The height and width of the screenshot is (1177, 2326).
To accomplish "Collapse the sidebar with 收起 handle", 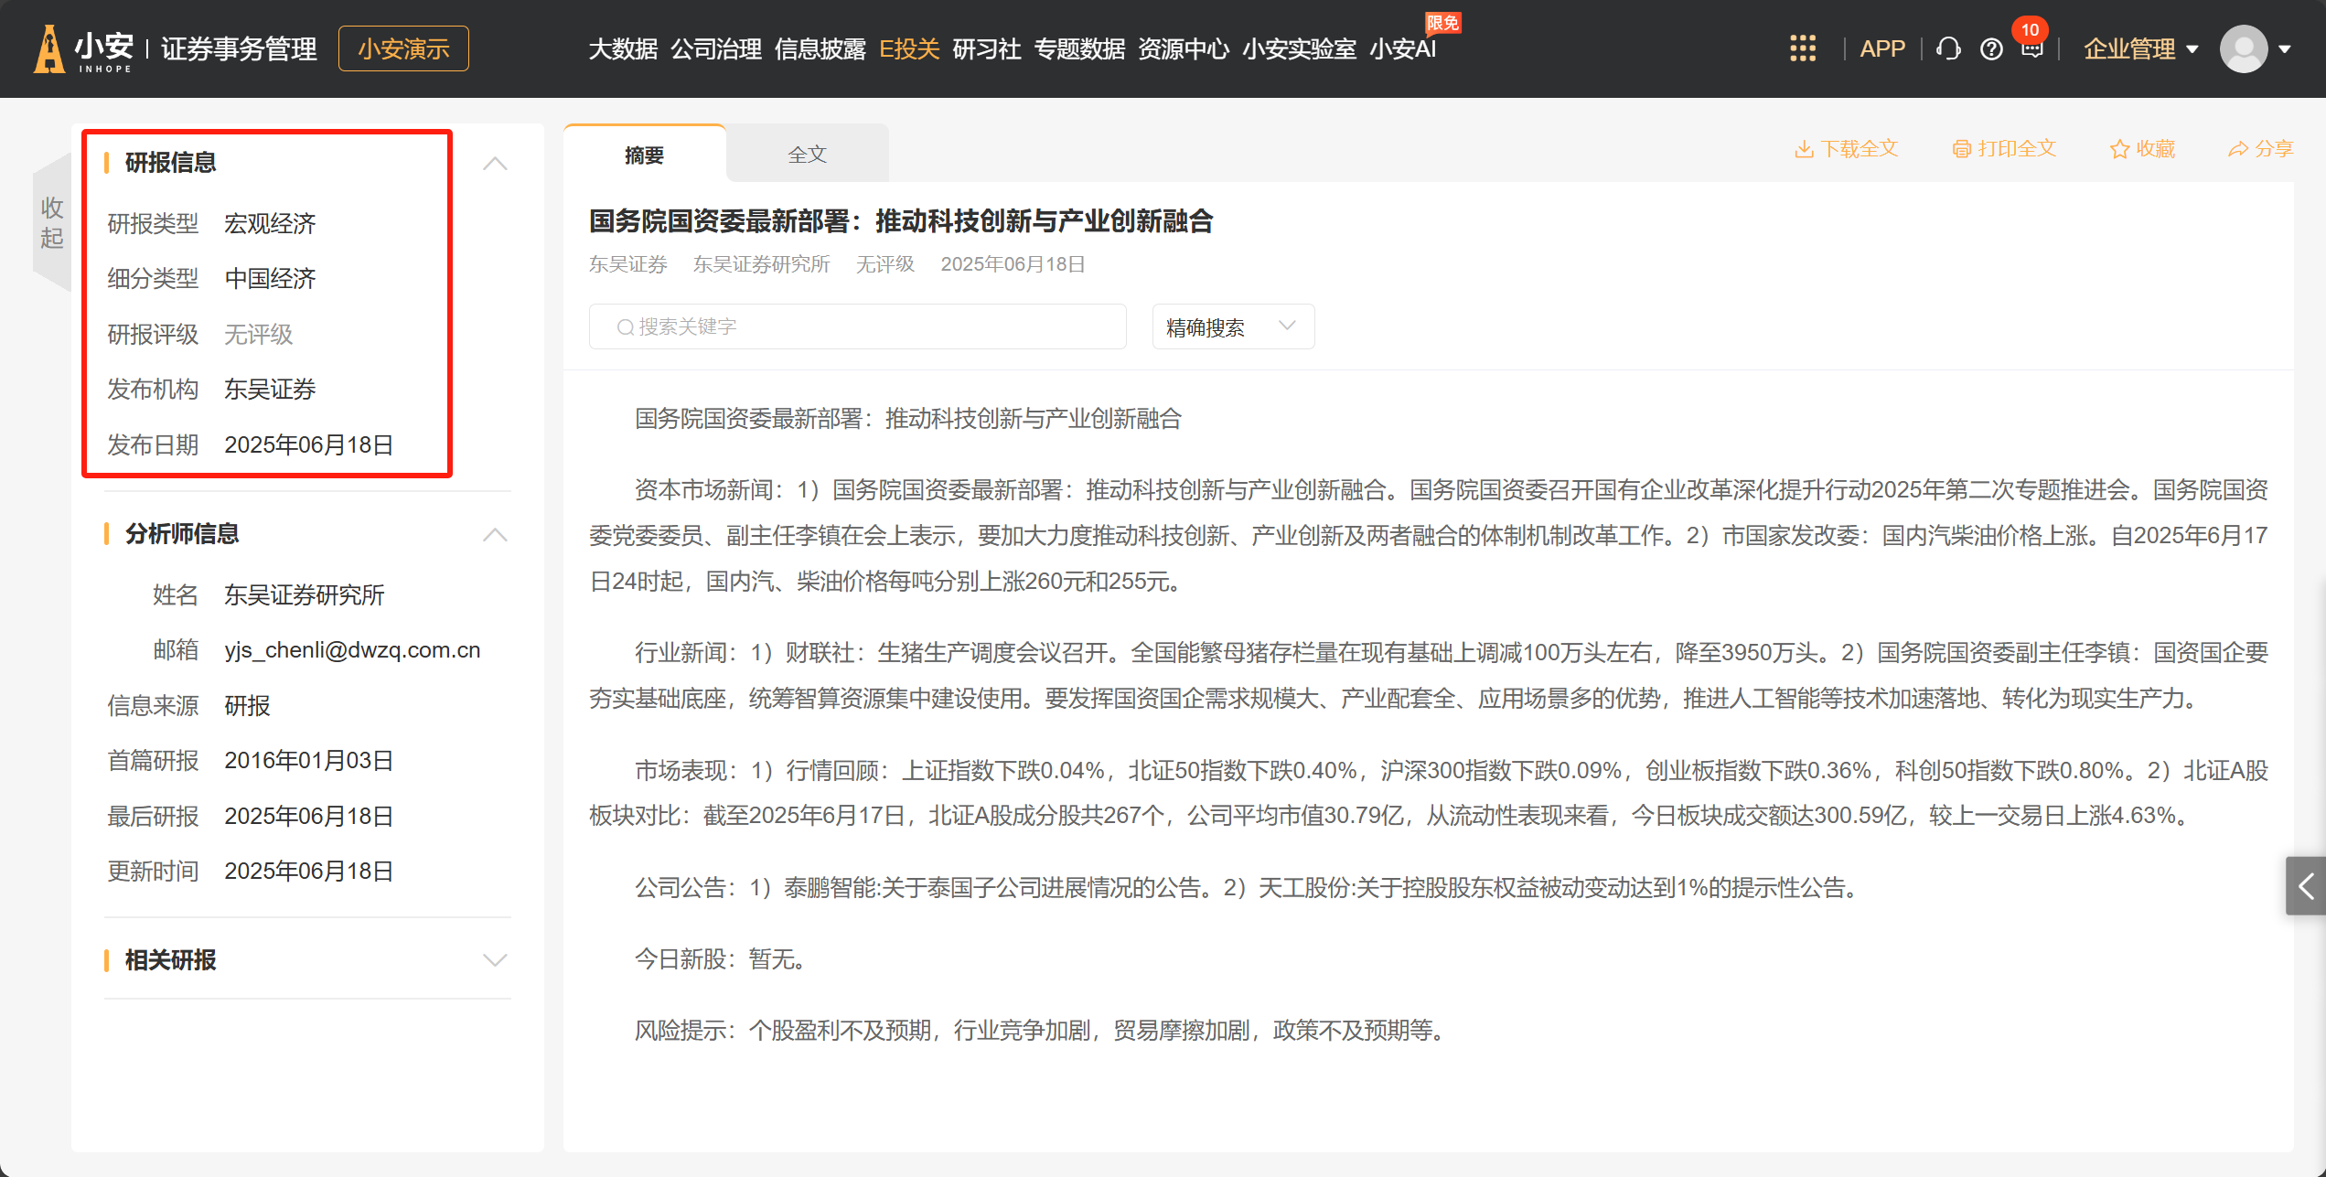I will 52,222.
